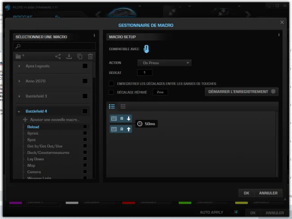Open info icon in Sélectionner une macro panel
The image size is (292, 219).
click(94, 35)
